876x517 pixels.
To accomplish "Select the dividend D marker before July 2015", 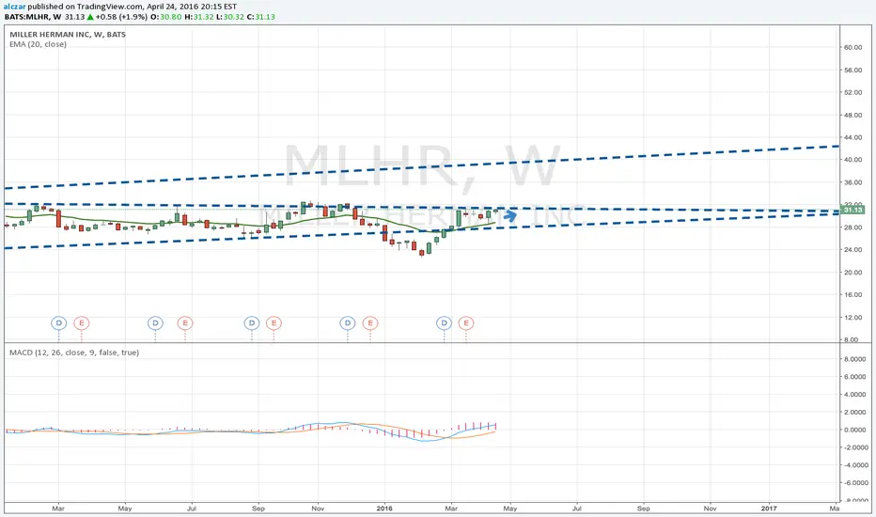I will [x=155, y=323].
